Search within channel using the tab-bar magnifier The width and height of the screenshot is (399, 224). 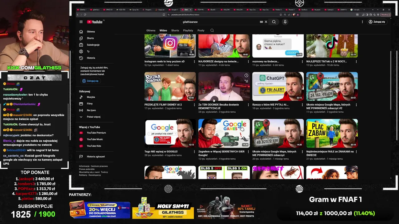212,30
